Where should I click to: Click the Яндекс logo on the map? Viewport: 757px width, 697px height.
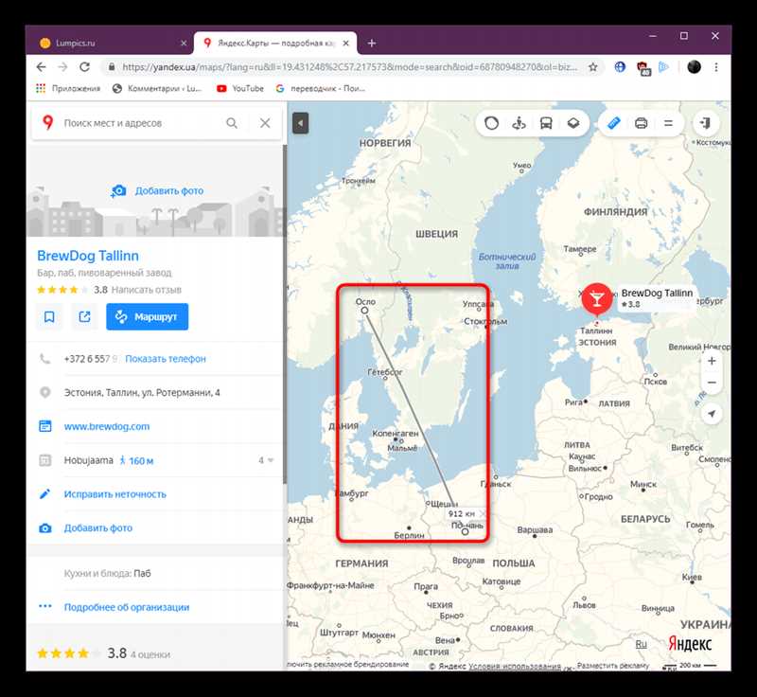tap(690, 644)
